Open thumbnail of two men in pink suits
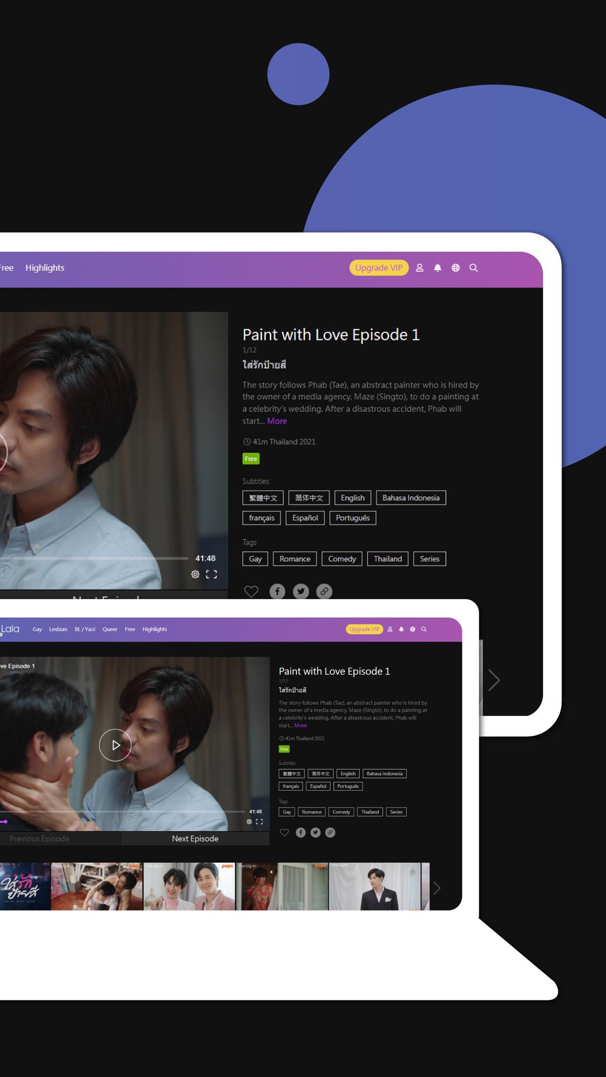The height and width of the screenshot is (1077, 606). (190, 886)
